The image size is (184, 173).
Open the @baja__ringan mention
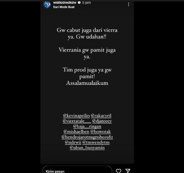tap(87, 126)
